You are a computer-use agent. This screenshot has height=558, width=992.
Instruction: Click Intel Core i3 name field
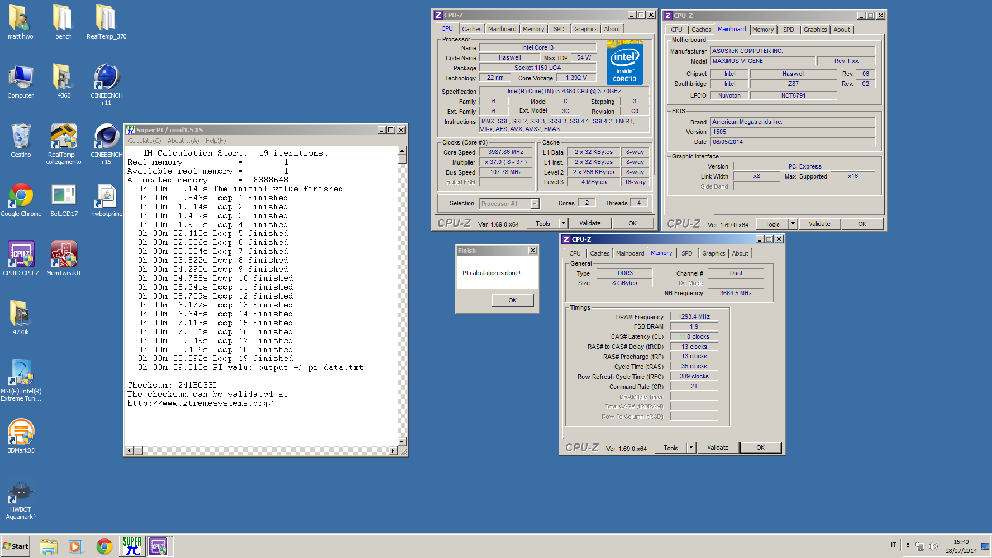(538, 47)
